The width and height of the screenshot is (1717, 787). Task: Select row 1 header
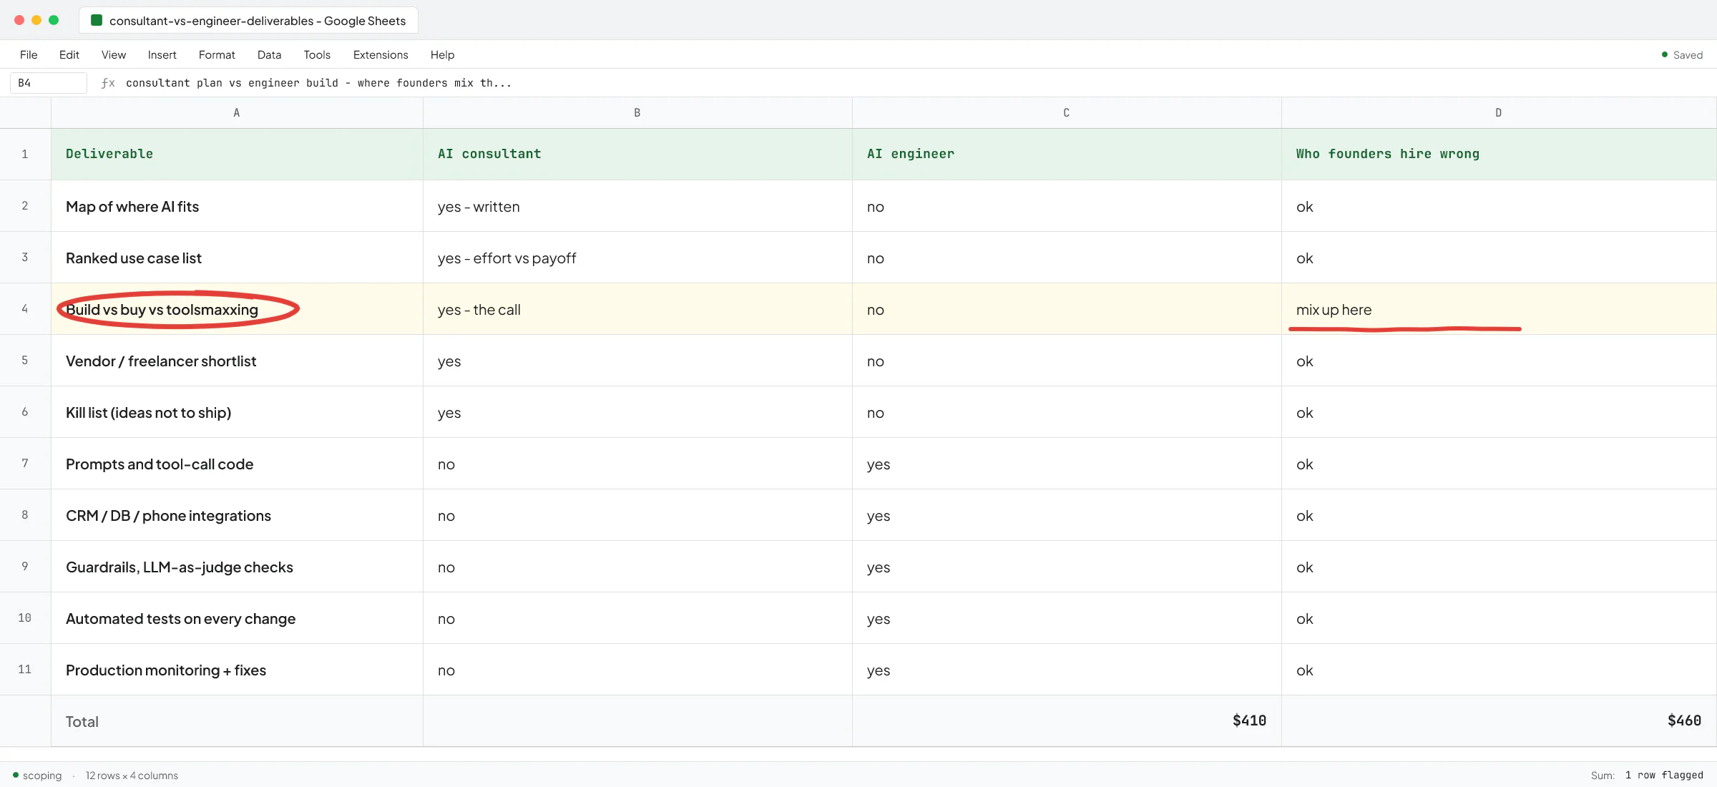[25, 154]
